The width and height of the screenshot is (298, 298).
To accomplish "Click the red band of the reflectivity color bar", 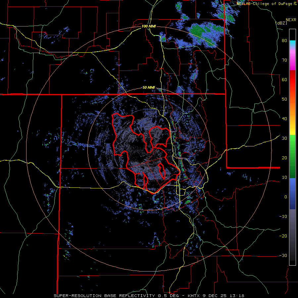I will [292, 80].
